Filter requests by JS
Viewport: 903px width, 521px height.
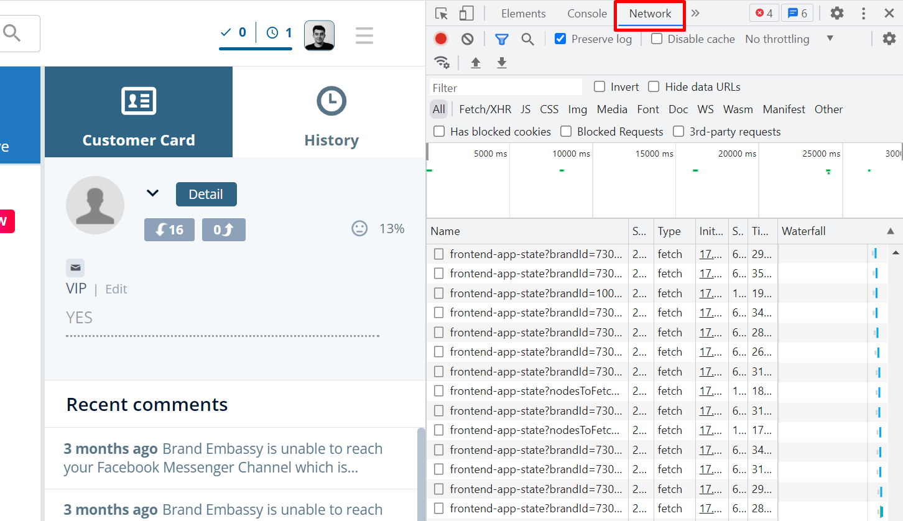point(526,109)
